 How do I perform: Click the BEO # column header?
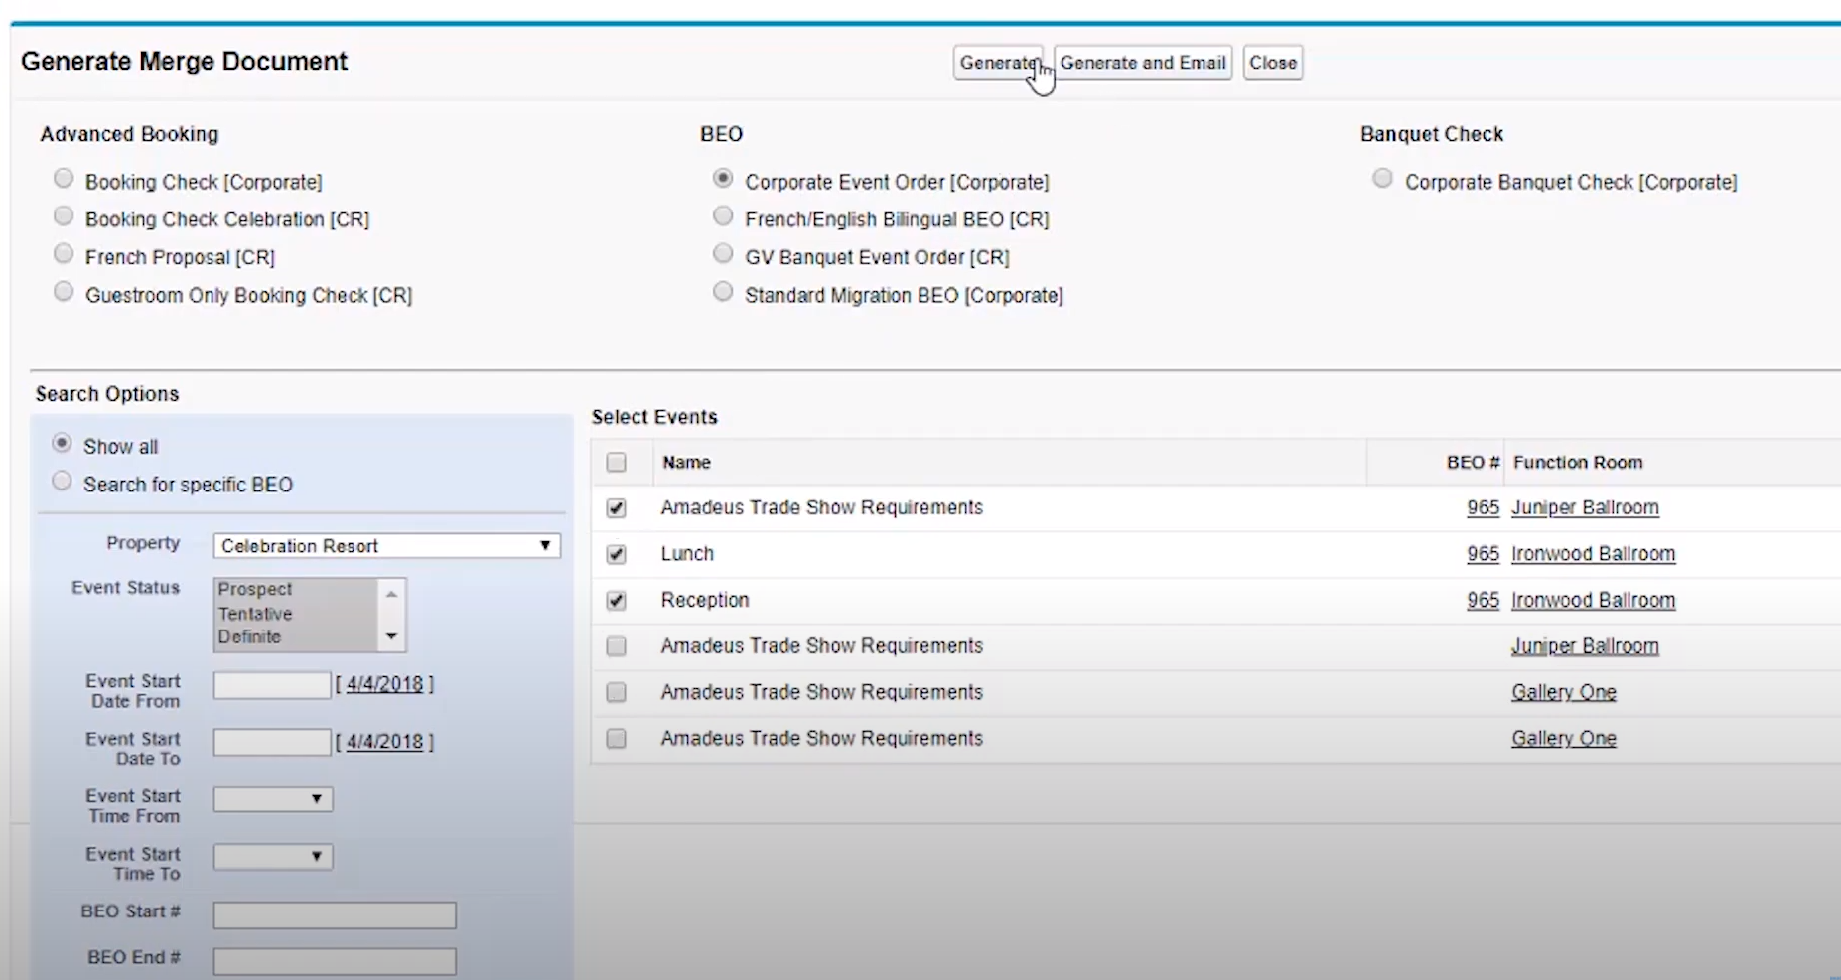[x=1473, y=463]
